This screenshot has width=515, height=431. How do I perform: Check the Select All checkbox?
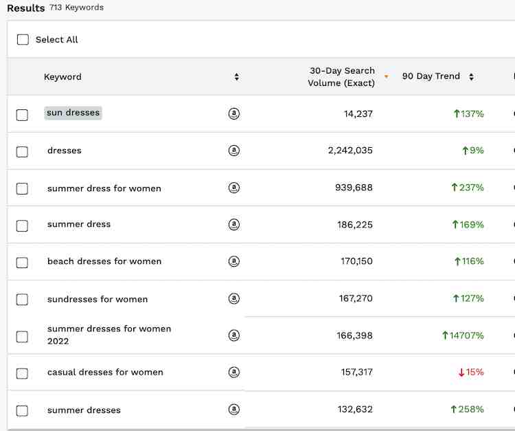point(23,39)
